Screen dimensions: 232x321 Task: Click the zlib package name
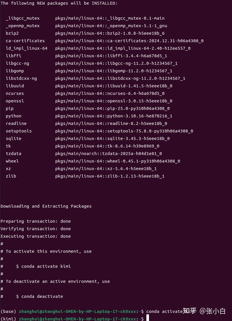click(x=11, y=176)
